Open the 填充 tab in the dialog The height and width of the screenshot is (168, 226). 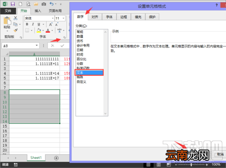coord(138,17)
